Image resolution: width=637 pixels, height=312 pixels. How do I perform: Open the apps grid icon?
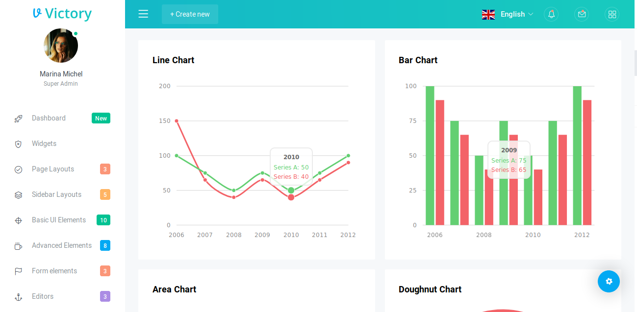[612, 14]
